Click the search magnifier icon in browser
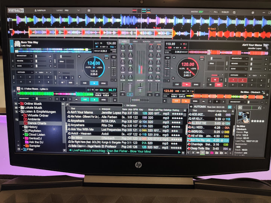This screenshot has width=271, height=203. 67,105
